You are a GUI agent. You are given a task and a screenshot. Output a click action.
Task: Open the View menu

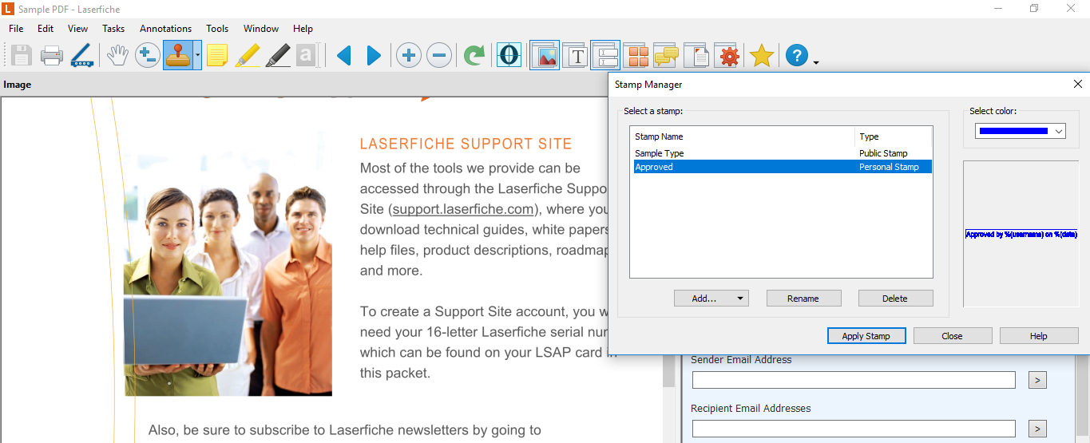(x=78, y=29)
